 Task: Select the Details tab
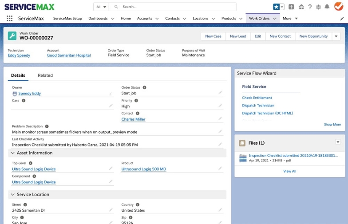(x=18, y=75)
